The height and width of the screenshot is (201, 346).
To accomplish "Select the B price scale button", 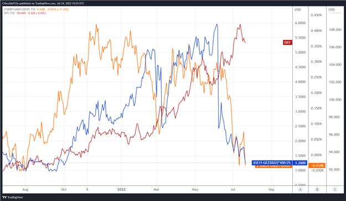I will pos(317,189).
